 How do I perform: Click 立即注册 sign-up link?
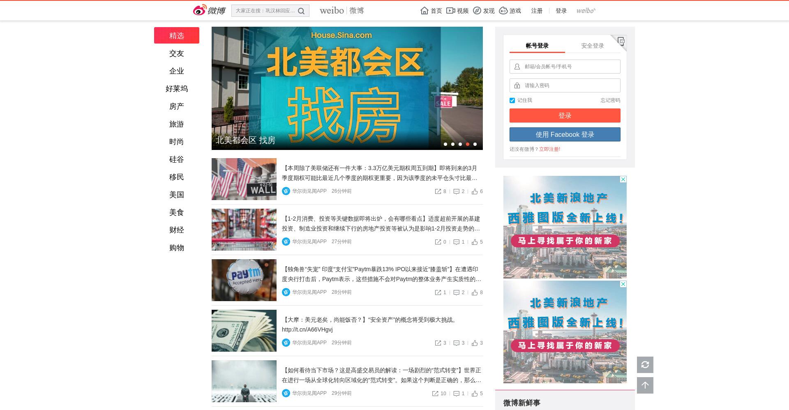pyautogui.click(x=549, y=149)
